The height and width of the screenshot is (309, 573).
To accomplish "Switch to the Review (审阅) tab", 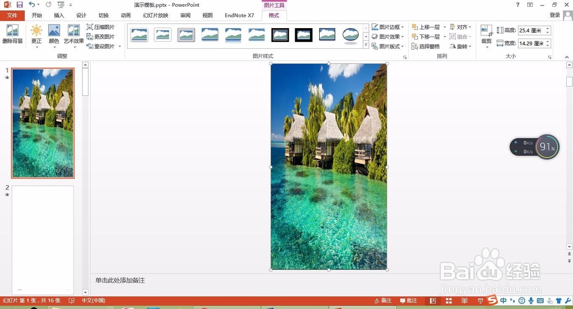I will click(x=185, y=15).
